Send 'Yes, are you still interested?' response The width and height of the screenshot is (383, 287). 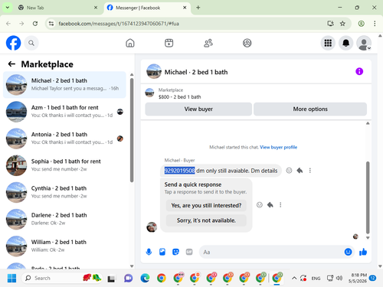(206, 205)
